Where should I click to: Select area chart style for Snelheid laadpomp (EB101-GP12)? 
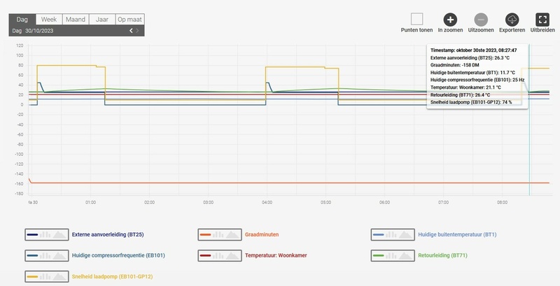59,276
